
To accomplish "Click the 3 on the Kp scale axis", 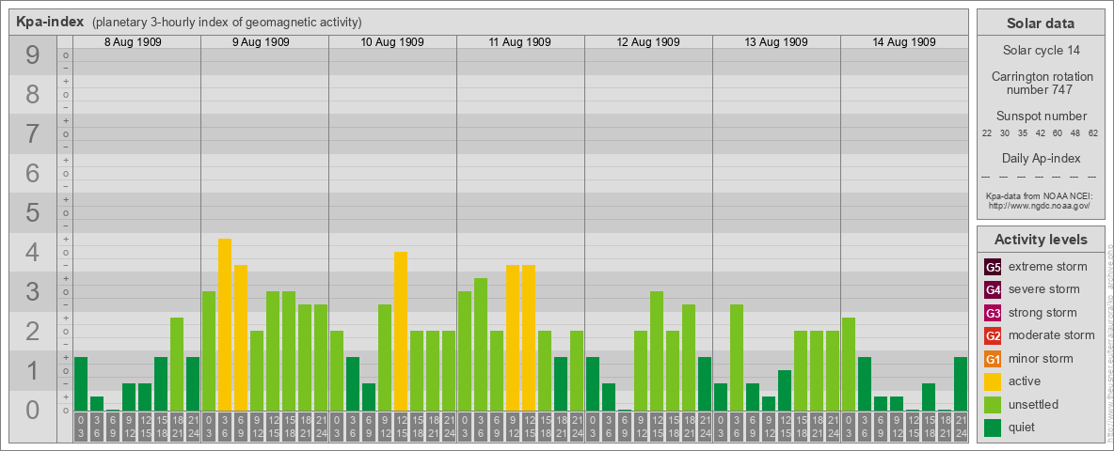I will click(x=33, y=291).
